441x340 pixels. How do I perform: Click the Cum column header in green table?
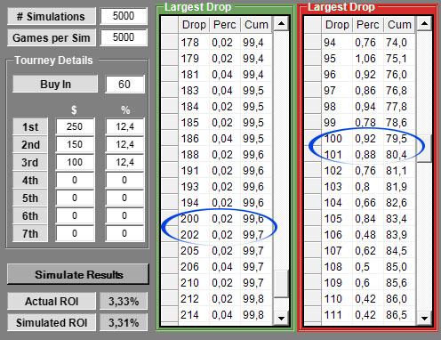256,25
